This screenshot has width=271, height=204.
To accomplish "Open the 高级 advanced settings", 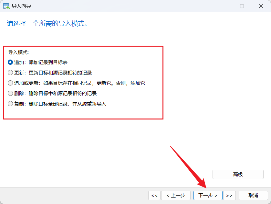I will [x=238, y=174].
